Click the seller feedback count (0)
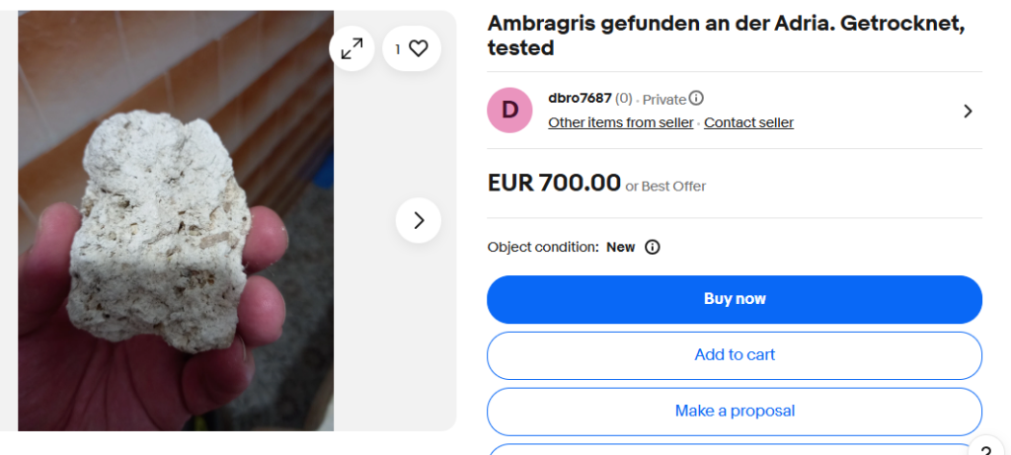The width and height of the screenshot is (1011, 455). click(623, 99)
